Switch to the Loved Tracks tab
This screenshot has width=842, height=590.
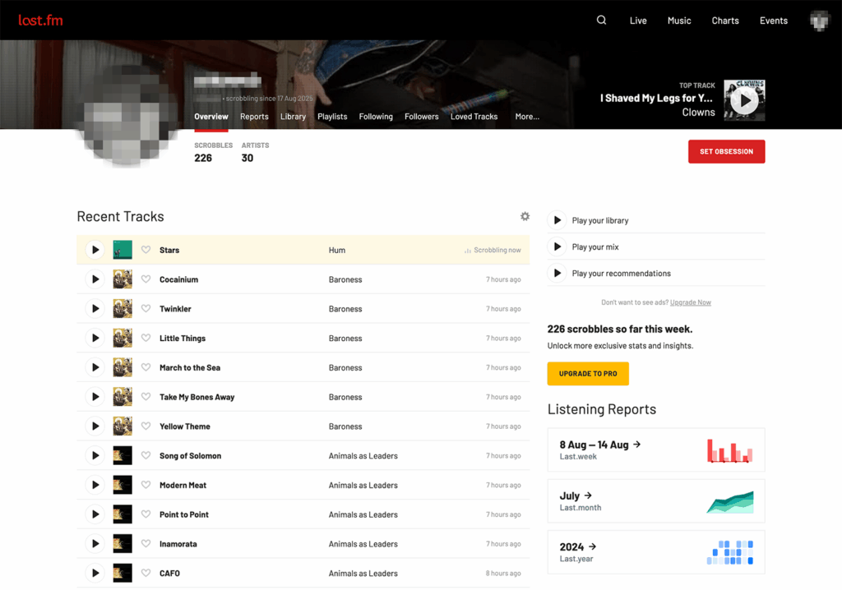474,117
